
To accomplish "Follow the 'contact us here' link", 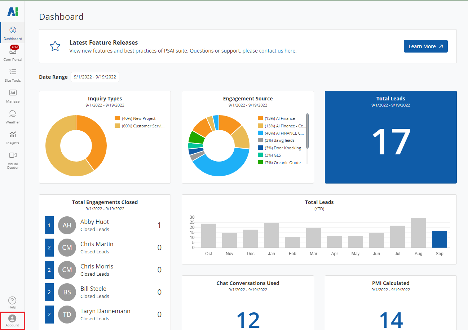I will 278,51.
